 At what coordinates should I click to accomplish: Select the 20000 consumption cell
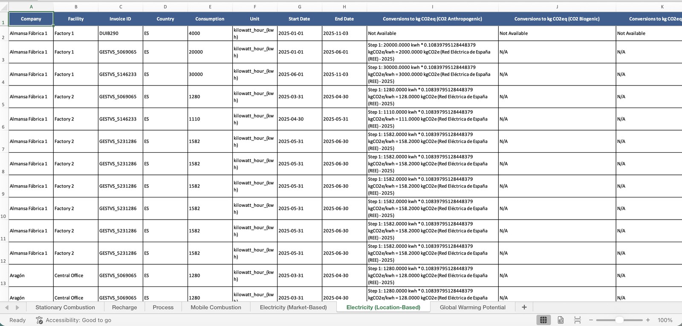point(210,52)
